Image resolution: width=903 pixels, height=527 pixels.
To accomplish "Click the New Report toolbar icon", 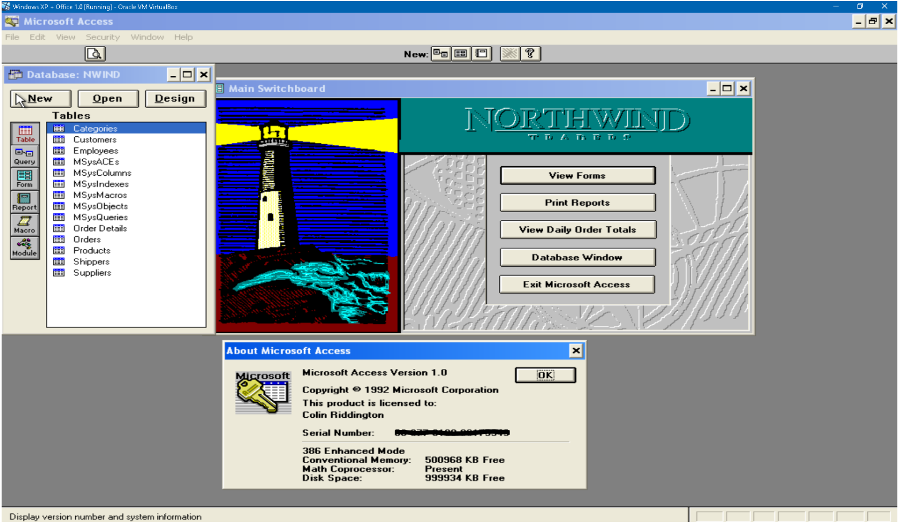I will (482, 54).
